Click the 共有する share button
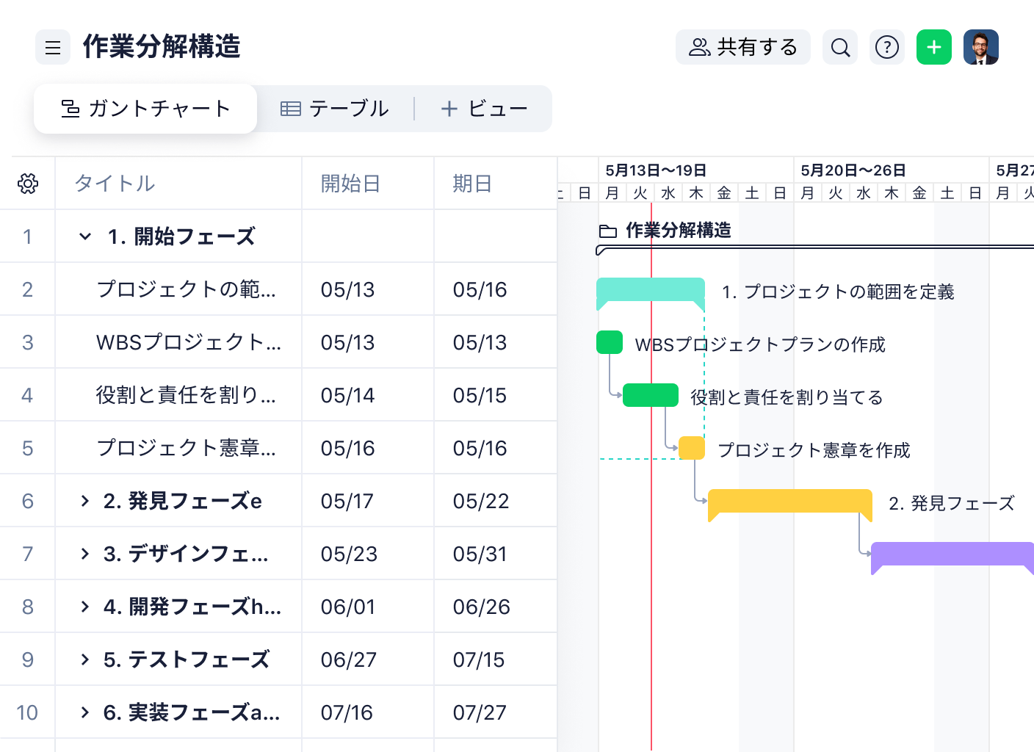 coord(742,48)
